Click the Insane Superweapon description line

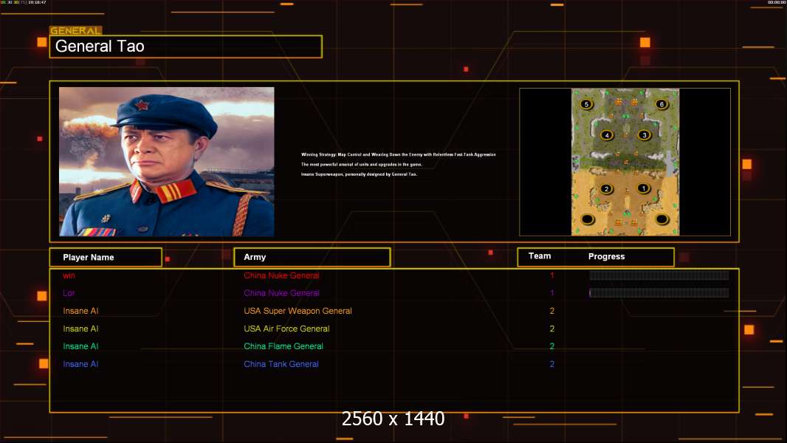pos(359,174)
